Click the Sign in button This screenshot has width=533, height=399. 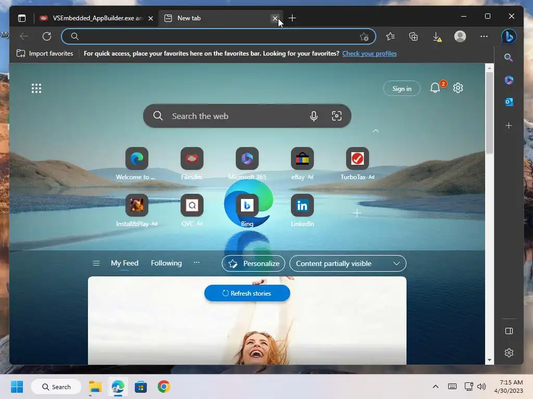pos(402,88)
